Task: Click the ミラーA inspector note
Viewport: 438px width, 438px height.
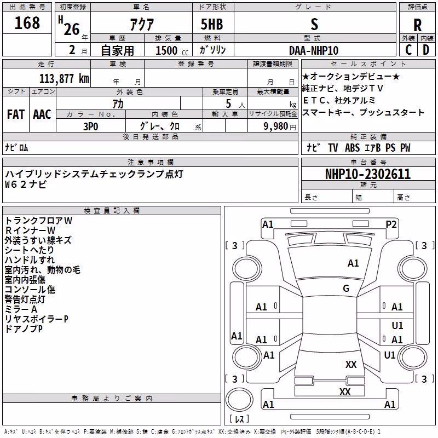Action: [x=21, y=309]
